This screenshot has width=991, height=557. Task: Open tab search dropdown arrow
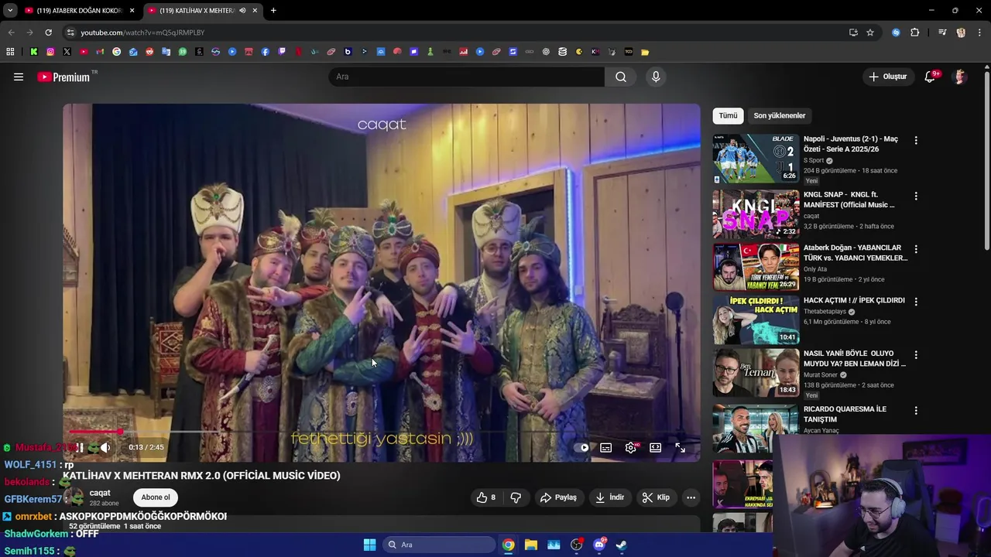pos(10,10)
